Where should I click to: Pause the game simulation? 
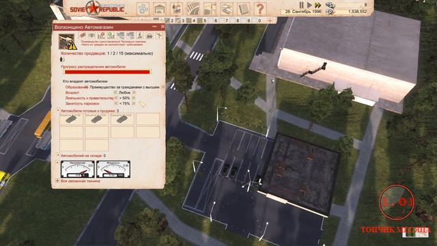point(301,5)
